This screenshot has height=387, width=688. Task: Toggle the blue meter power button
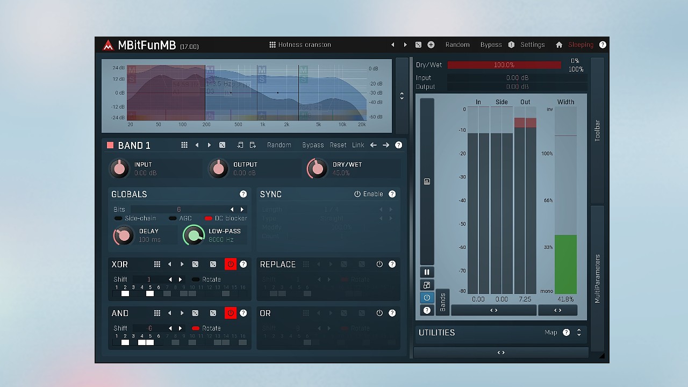tap(427, 297)
